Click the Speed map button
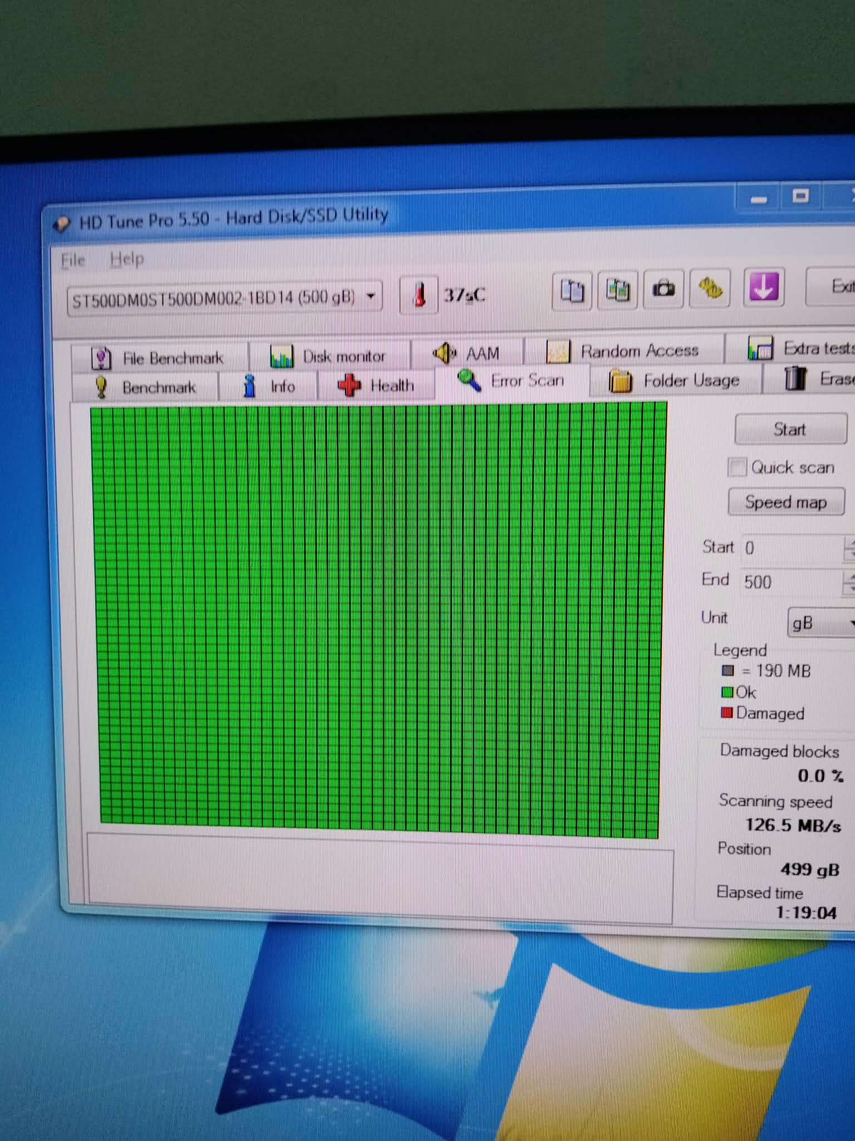The width and height of the screenshot is (855, 1141). [785, 502]
